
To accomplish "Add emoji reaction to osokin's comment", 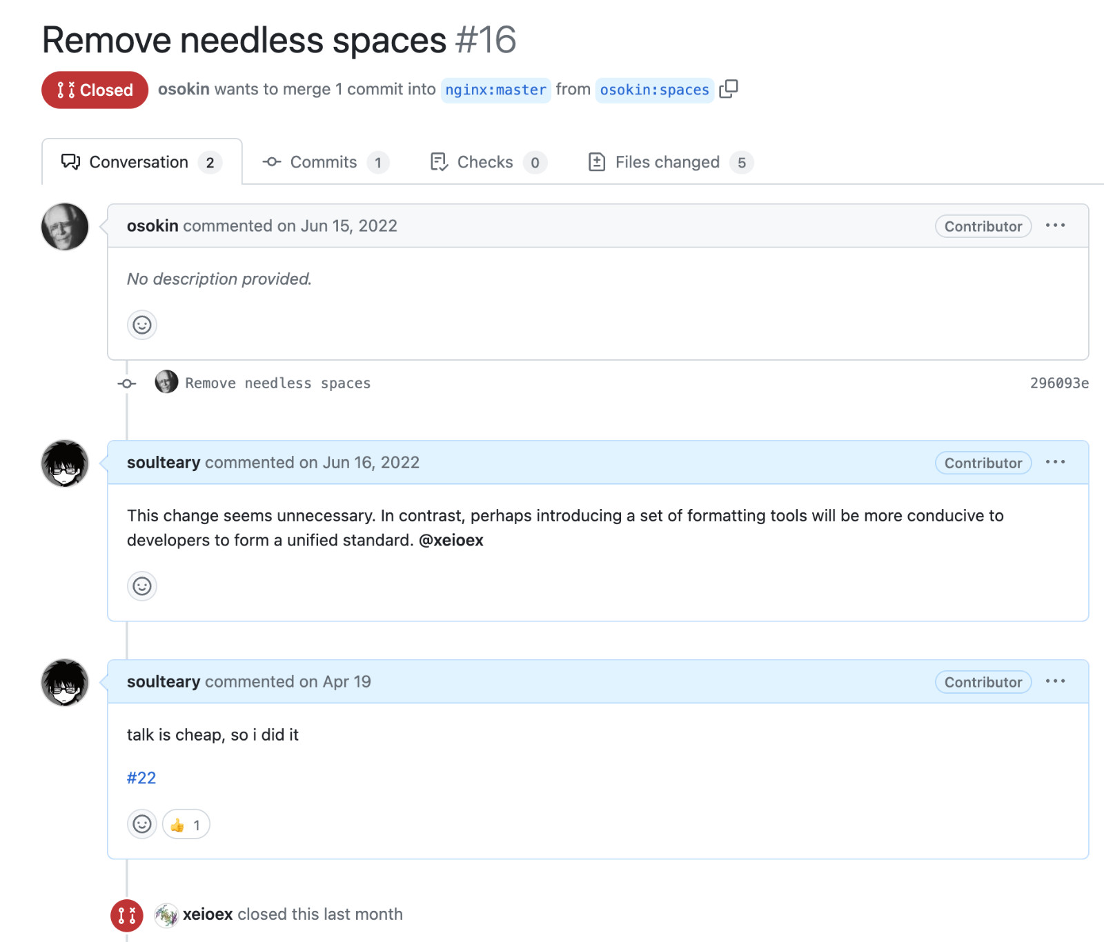I will coord(142,325).
